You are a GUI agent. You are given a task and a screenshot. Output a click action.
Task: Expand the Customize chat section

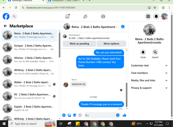coord(149,66)
